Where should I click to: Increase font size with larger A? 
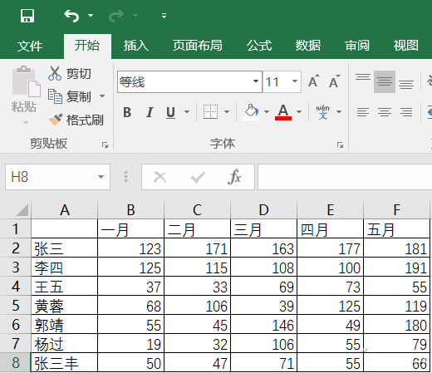[314, 81]
